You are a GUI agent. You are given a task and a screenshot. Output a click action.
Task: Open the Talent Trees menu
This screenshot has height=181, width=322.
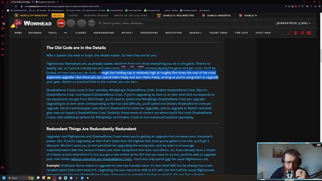(218, 33)
